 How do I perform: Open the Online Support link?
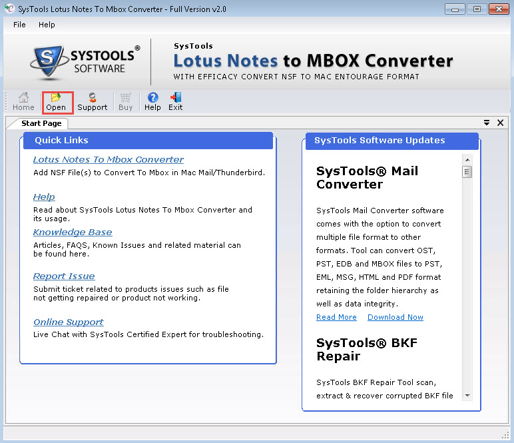[x=68, y=322]
